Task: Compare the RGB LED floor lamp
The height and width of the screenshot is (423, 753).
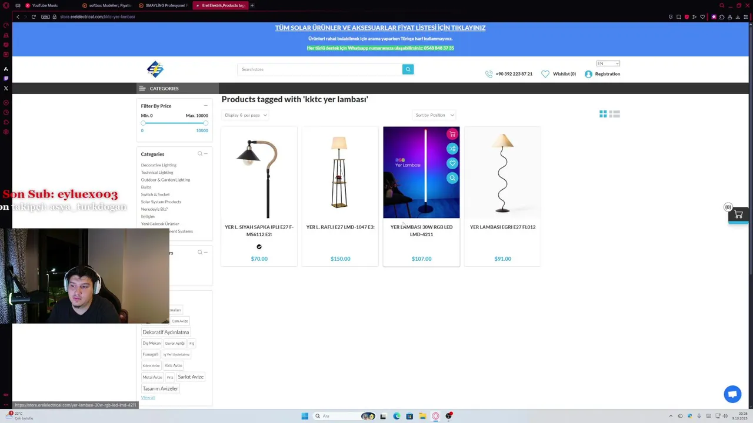Action: [452, 149]
